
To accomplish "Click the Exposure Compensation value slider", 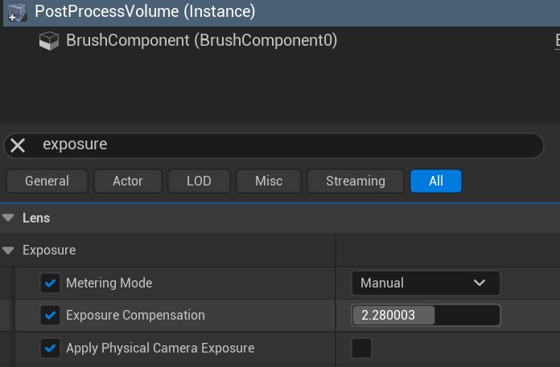I will (x=425, y=316).
